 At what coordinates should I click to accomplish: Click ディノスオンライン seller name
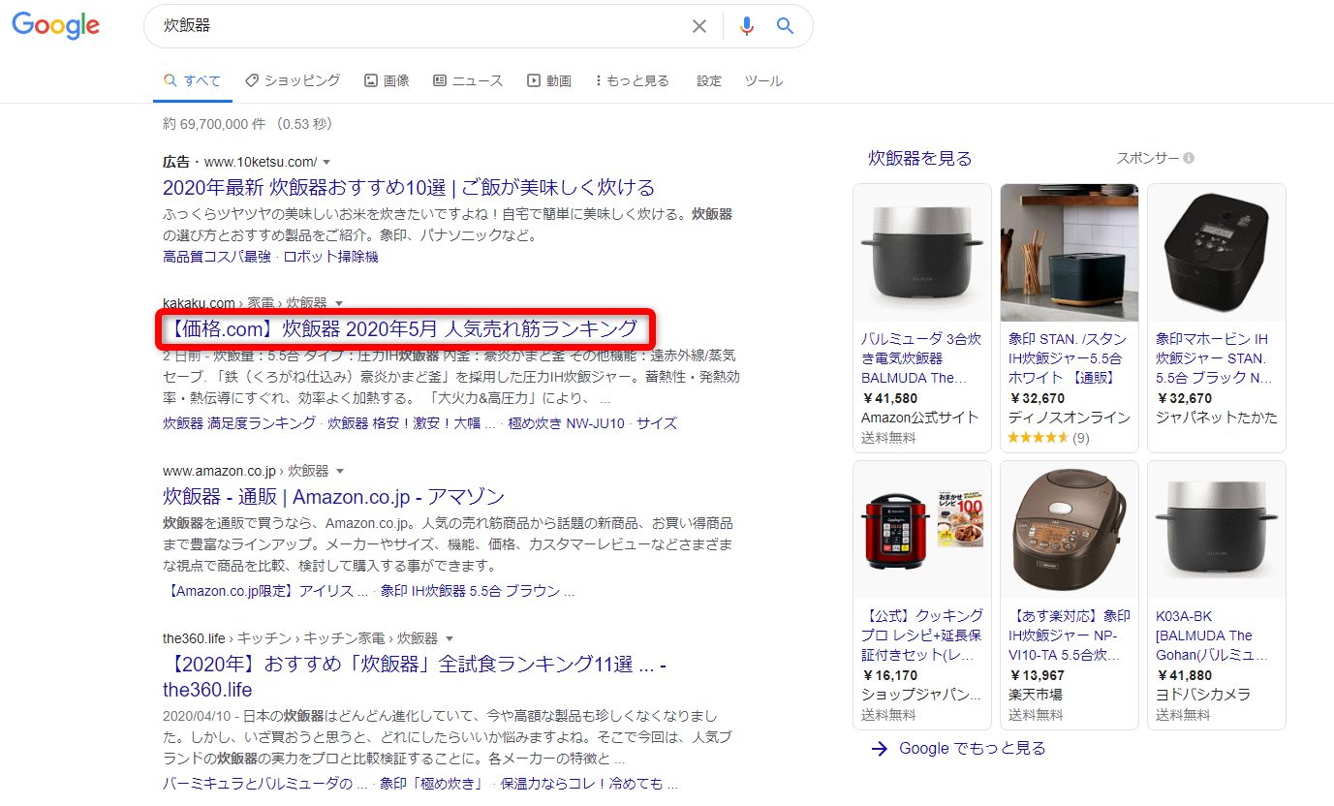pos(1070,418)
